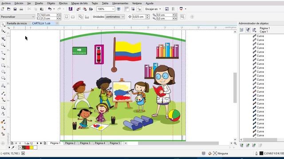Click the Print icon
Image resolution: width=284 pixels, height=159 pixels.
[21, 9]
